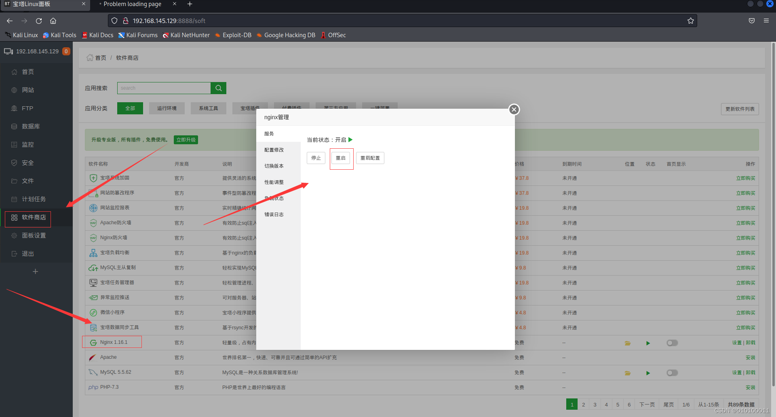Select 软件商店 in the sidebar

[x=34, y=217]
